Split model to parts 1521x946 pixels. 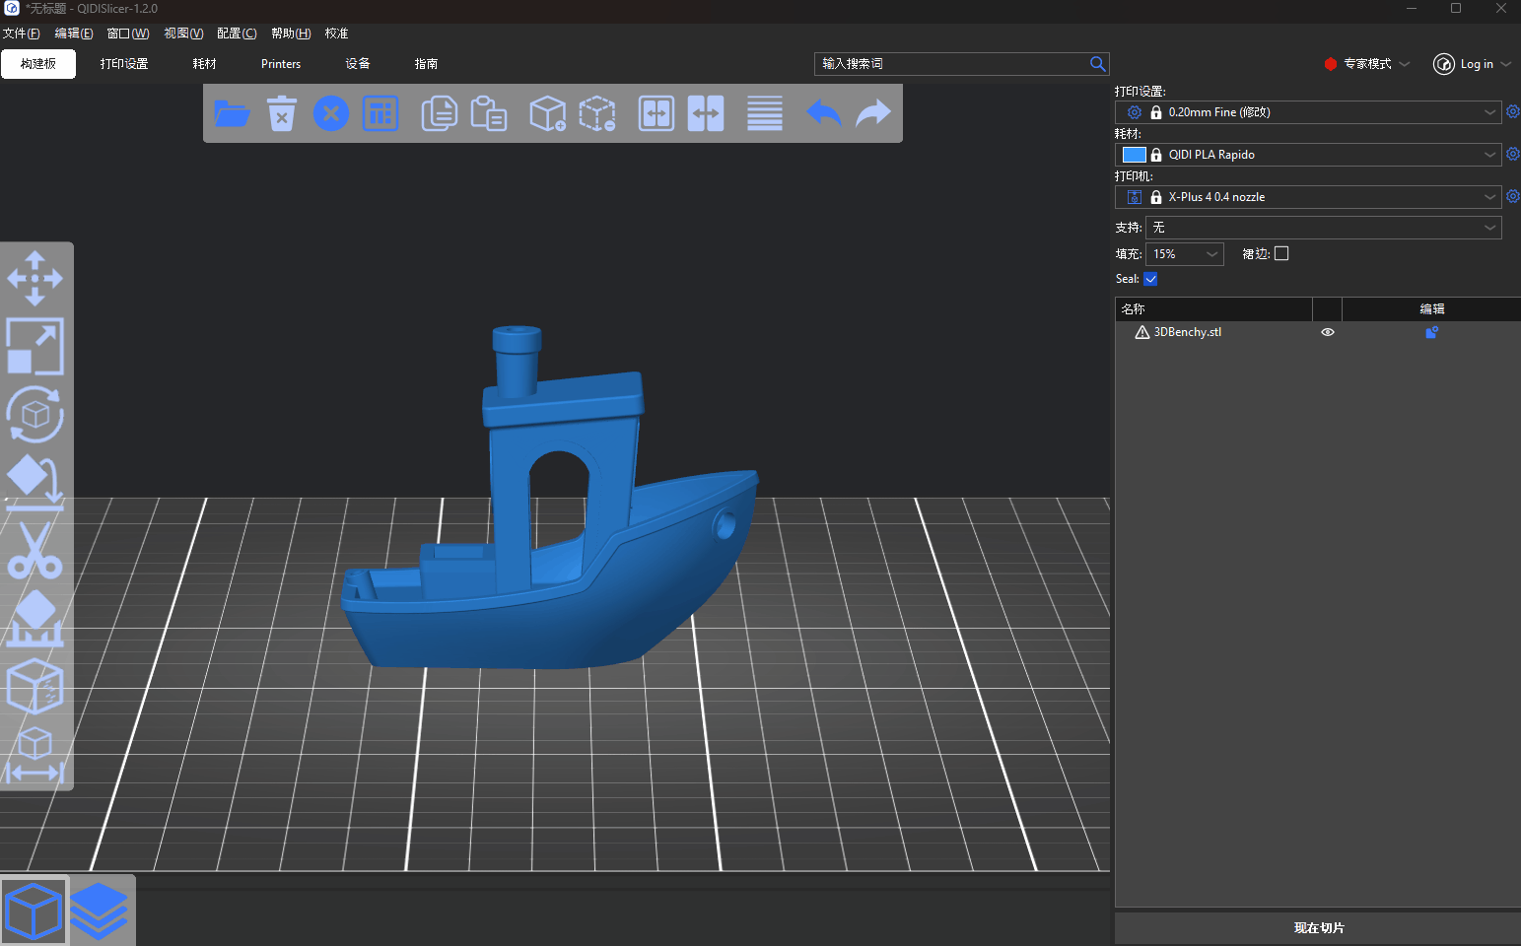click(x=706, y=113)
